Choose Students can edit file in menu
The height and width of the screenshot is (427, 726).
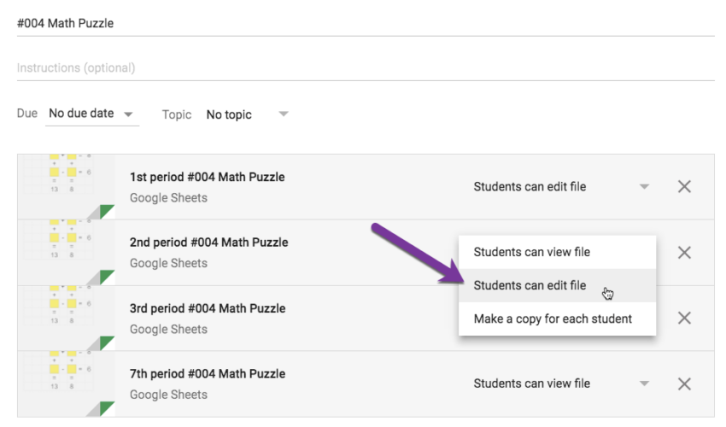(x=557, y=285)
